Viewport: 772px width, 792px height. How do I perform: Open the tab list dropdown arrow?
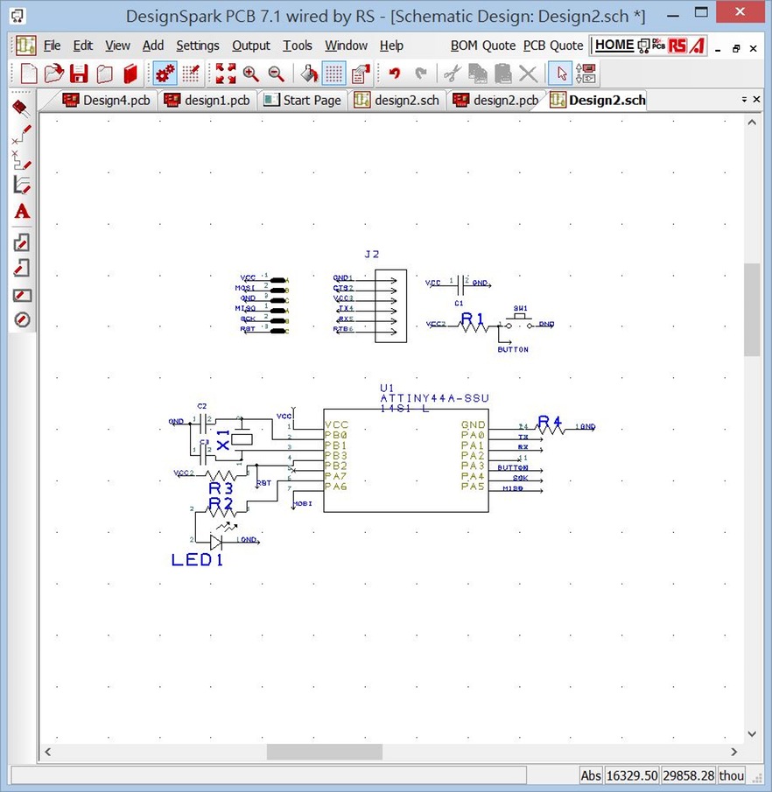(744, 100)
